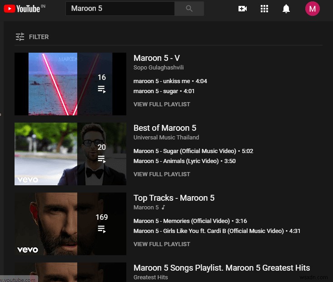
Task: Click the playlist icon on Best of Maroon 5 thumbnail
Action: pyautogui.click(x=102, y=159)
